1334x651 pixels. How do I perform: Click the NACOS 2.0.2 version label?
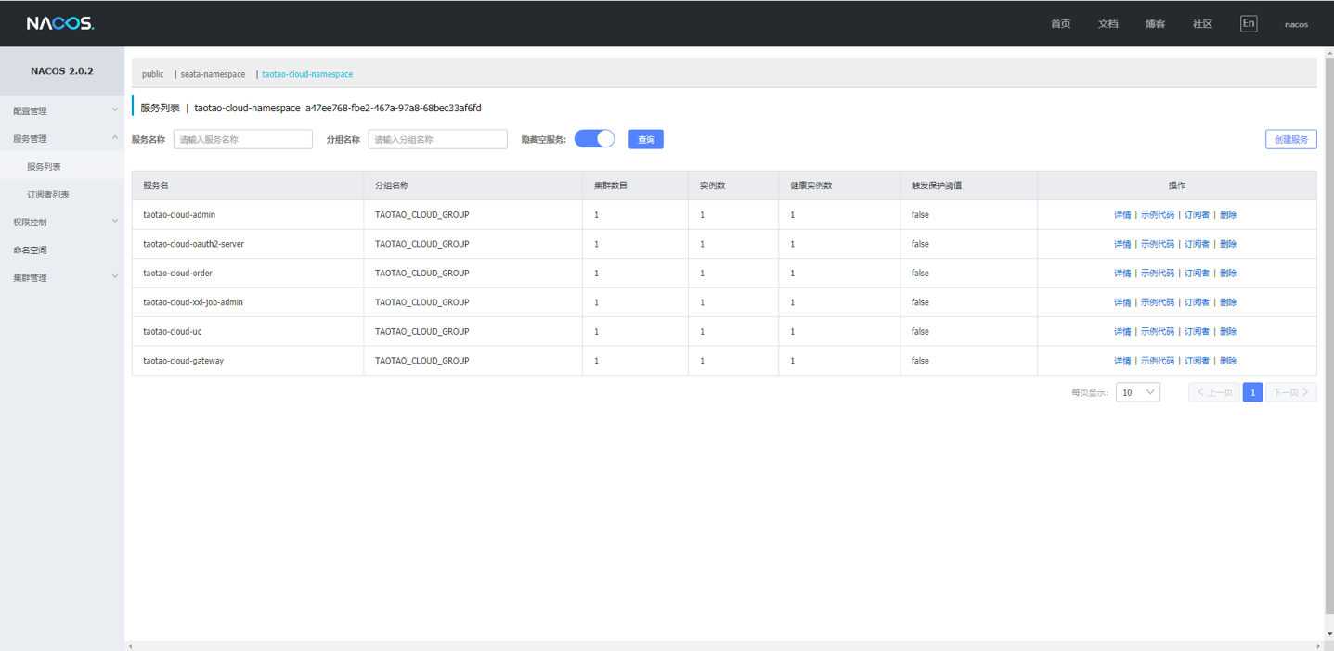62,70
